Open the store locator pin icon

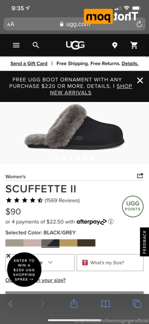[115, 45]
